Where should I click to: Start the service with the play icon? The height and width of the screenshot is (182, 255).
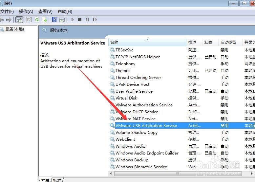coord(73,20)
